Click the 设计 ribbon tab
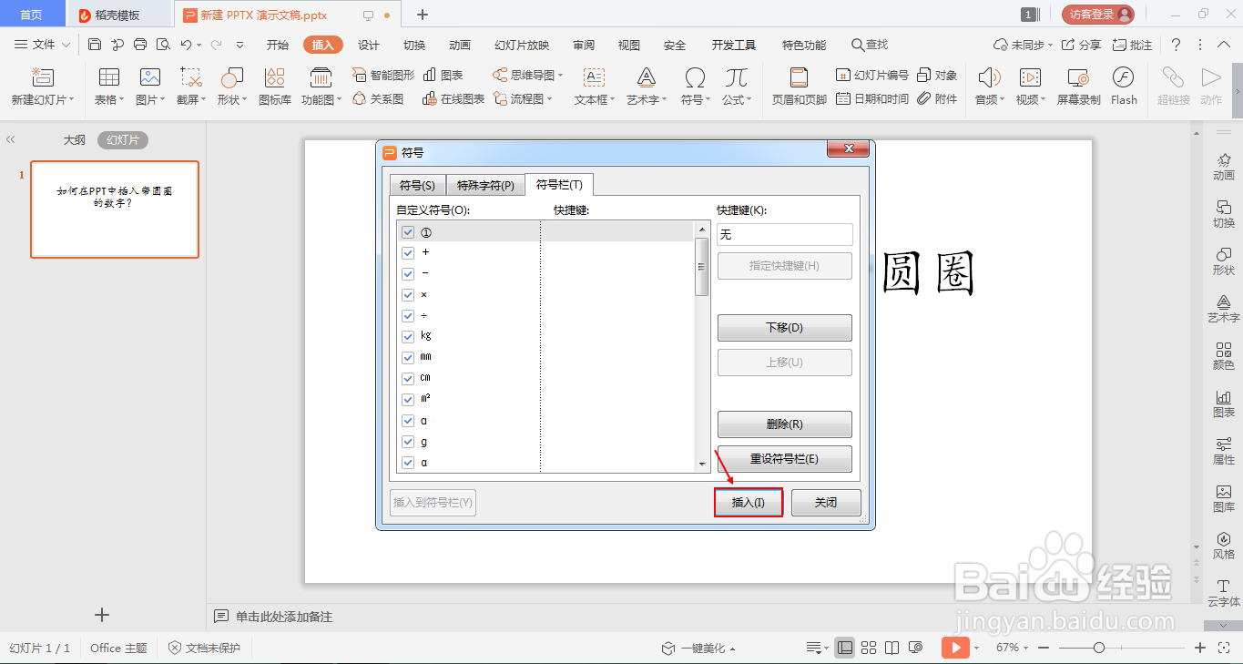 (368, 44)
